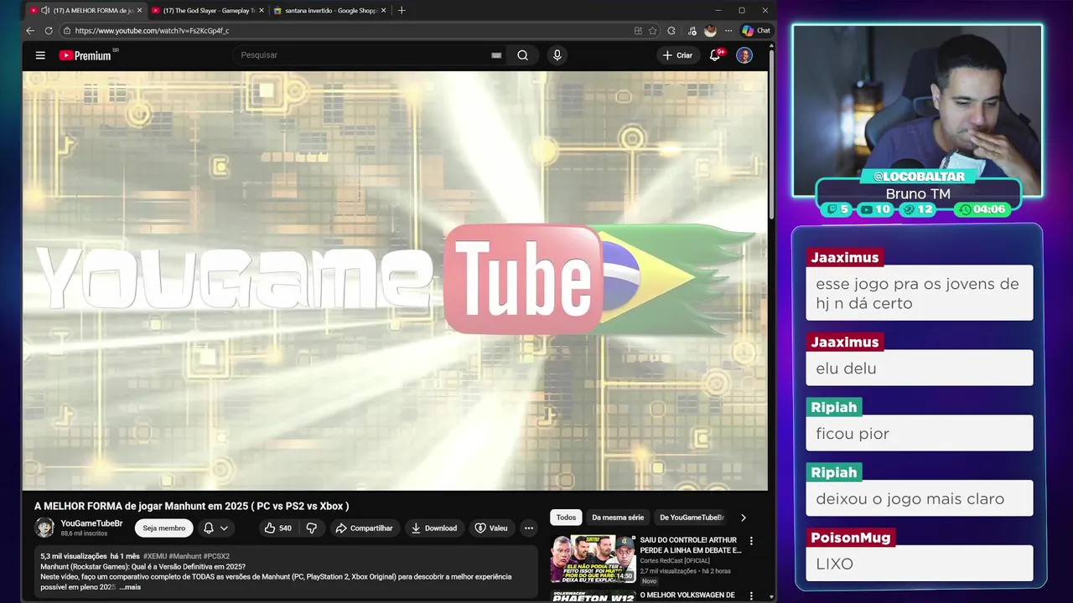Open the on-screen keyboard icon in search
This screenshot has height=603, width=1073.
point(496,55)
